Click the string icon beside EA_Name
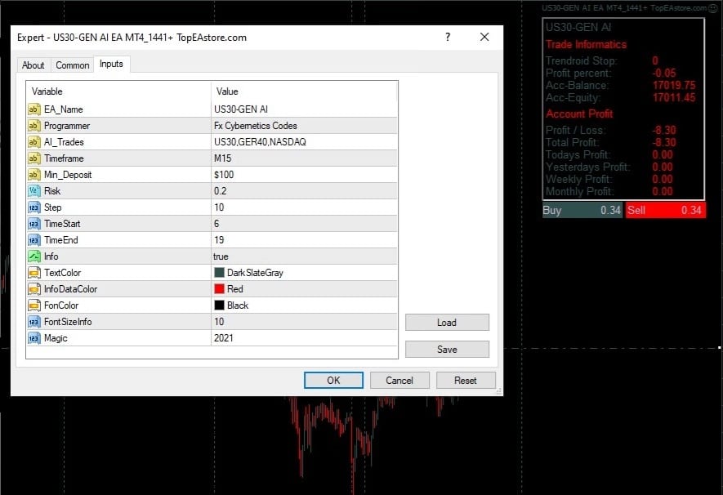Image resolution: width=723 pixels, height=495 pixels. click(34, 109)
